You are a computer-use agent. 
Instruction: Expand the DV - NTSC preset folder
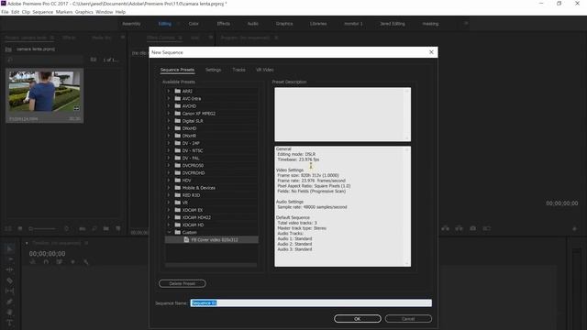(169, 150)
